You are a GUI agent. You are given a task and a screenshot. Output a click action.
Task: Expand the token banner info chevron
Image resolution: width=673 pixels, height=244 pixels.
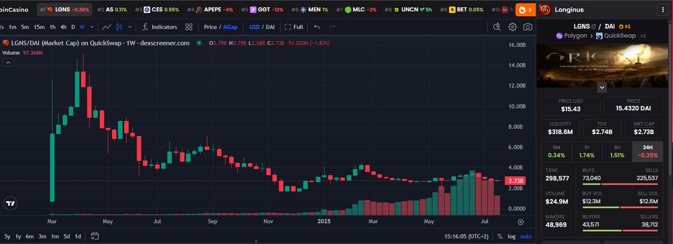coord(602,88)
